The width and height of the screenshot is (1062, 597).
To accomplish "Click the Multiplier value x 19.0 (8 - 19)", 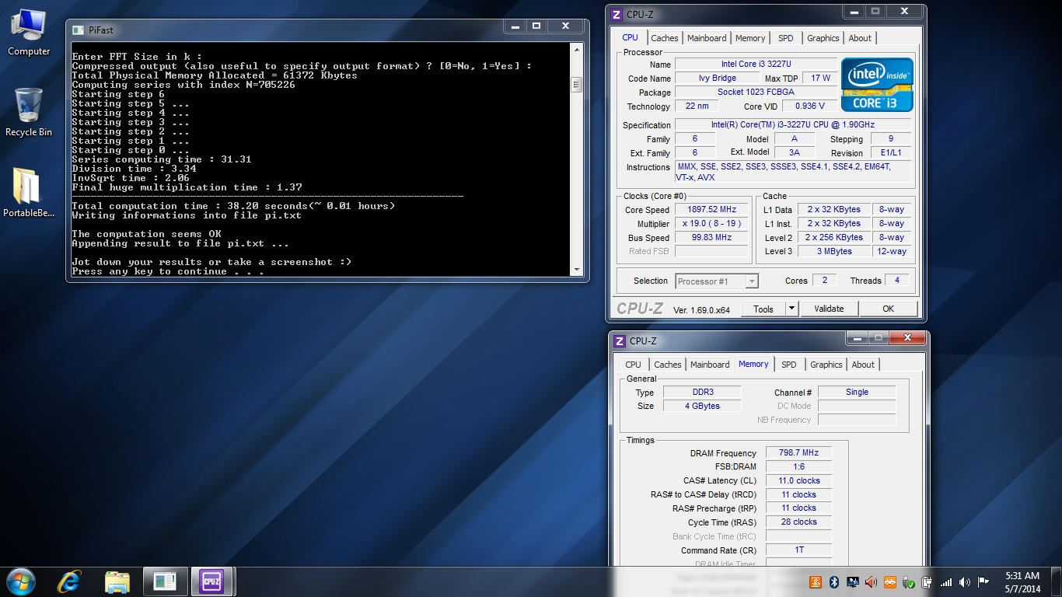I will pos(711,224).
